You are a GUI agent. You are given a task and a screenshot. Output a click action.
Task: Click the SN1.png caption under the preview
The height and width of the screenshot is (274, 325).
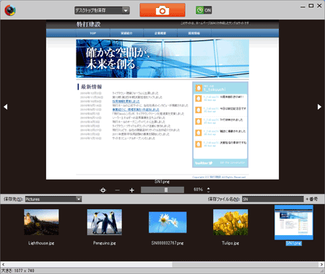[162, 182]
